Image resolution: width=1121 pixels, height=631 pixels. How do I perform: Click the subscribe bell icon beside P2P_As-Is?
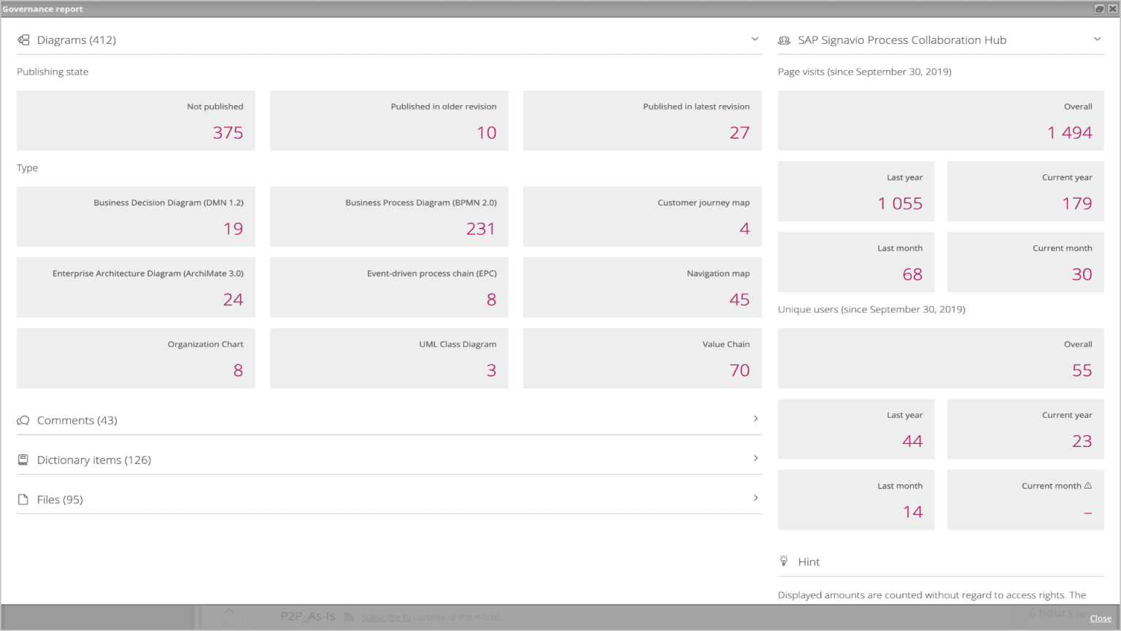click(x=350, y=616)
